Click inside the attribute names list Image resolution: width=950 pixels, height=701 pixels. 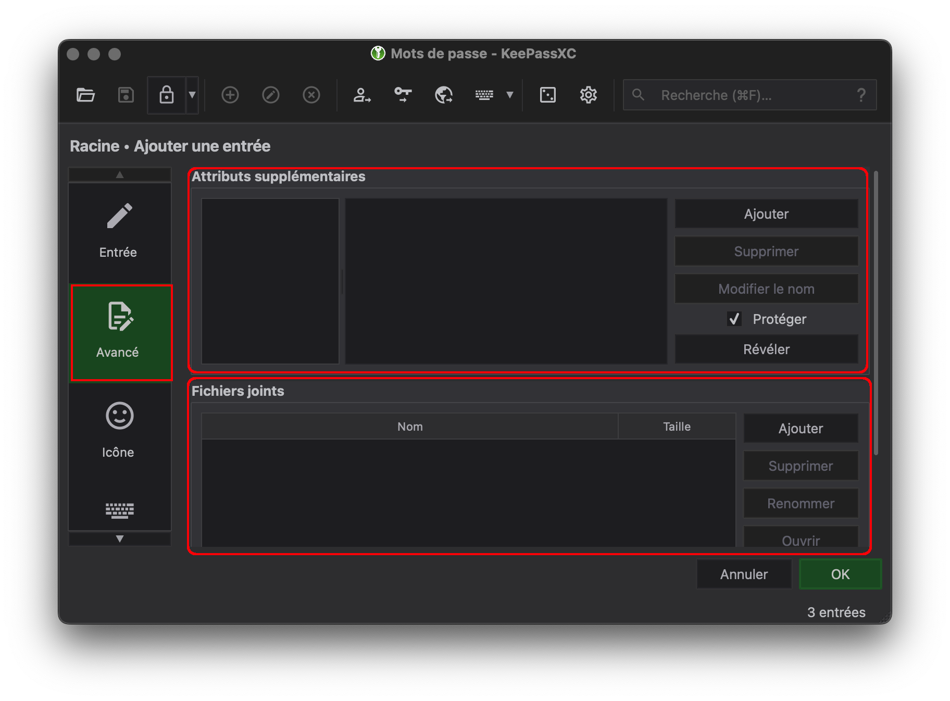pyautogui.click(x=270, y=281)
